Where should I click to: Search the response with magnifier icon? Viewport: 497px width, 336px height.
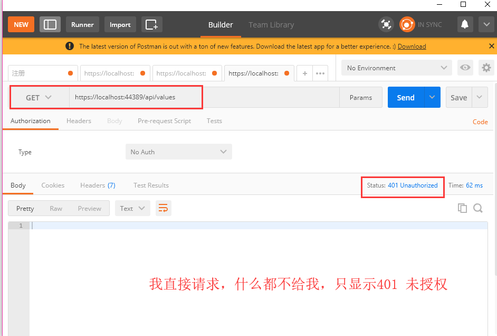pyautogui.click(x=478, y=208)
